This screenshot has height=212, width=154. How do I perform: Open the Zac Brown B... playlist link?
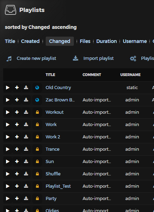click(x=60, y=100)
